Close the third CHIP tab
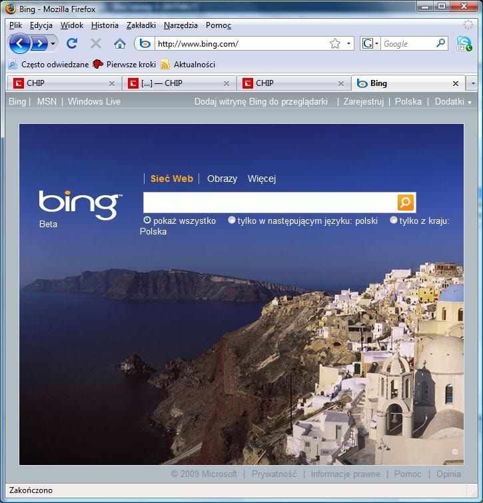The width and height of the screenshot is (483, 503). click(x=341, y=84)
